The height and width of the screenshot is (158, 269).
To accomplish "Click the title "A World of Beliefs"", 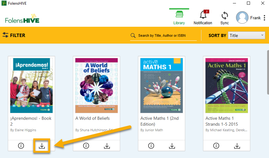I will pos(92,118).
